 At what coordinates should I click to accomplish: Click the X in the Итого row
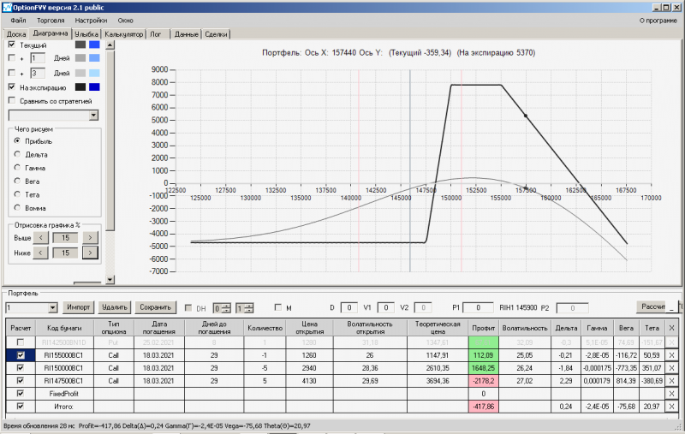(x=671, y=406)
